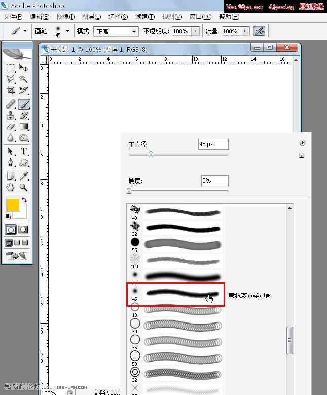The width and height of the screenshot is (327, 395).
Task: Select the Crop tool
Action: pyautogui.click(x=11, y=90)
